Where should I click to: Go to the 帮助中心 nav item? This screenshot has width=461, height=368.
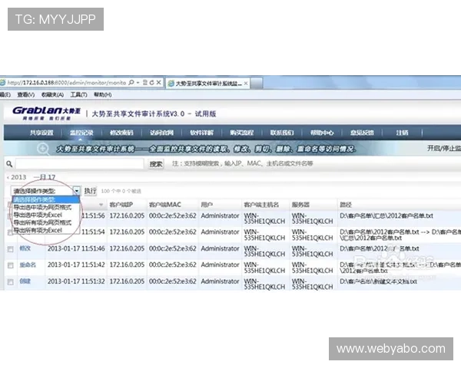coord(322,133)
